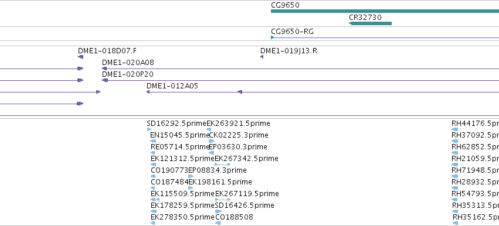Select the CR32730 gene arrow
This screenshot has width=499, height=226.
(x=370, y=23)
